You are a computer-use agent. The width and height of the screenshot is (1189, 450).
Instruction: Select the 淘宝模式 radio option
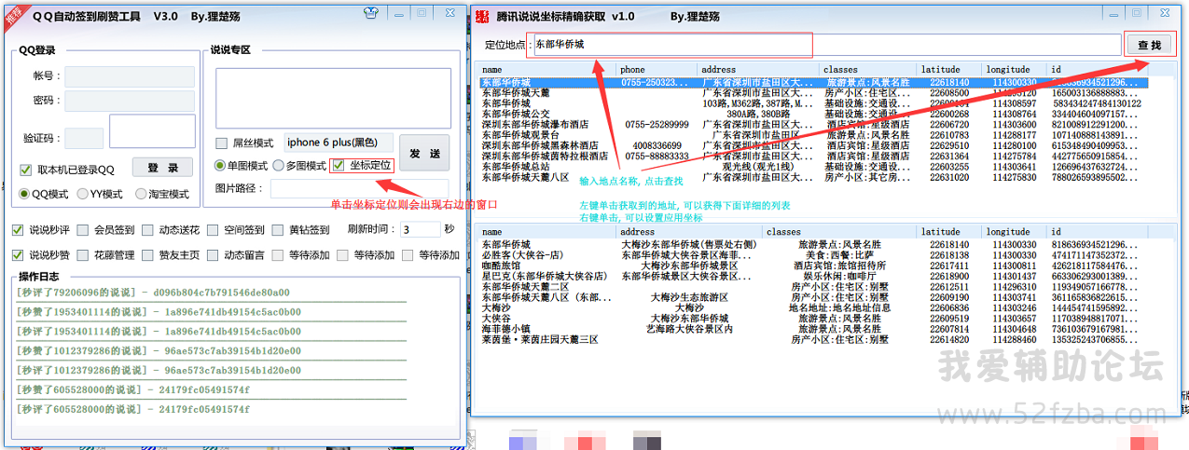coord(141,194)
